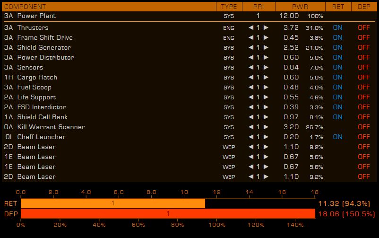The width and height of the screenshot is (379, 238).
Task: Switch Life Support retracted ON toggle
Action: (337, 97)
